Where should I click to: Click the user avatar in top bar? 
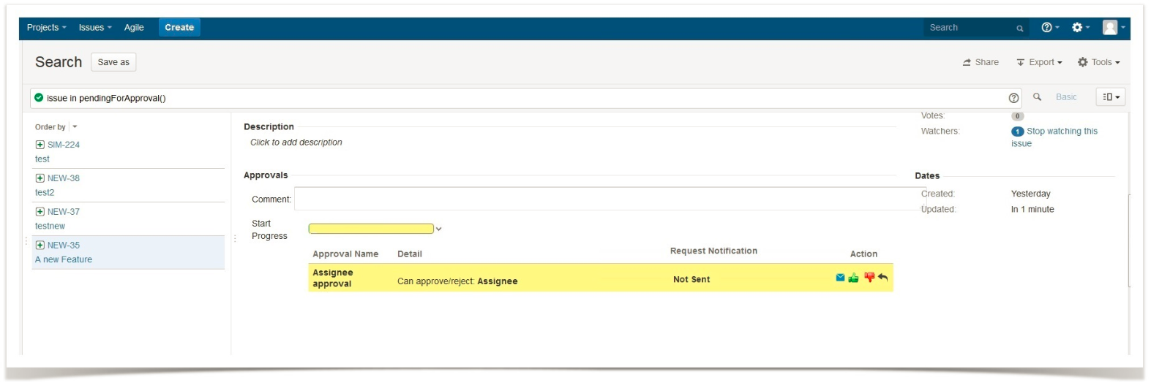coord(1111,28)
